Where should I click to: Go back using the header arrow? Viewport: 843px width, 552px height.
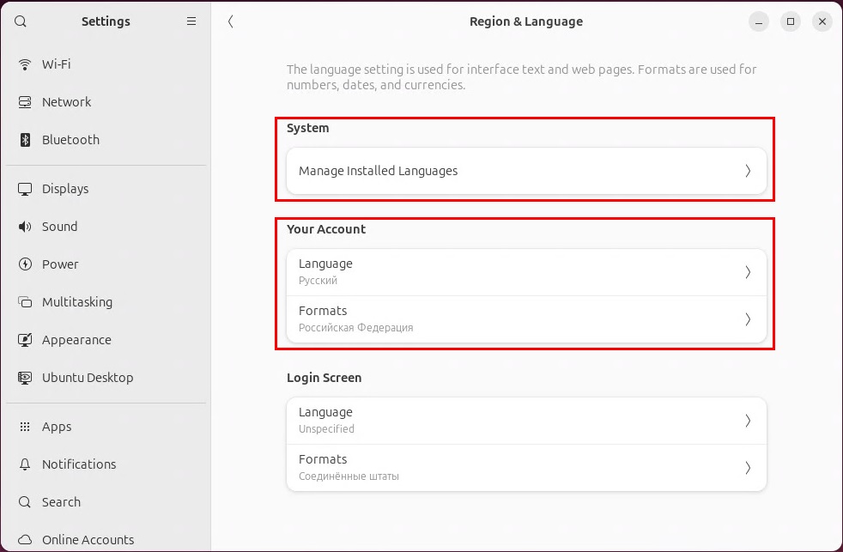230,21
